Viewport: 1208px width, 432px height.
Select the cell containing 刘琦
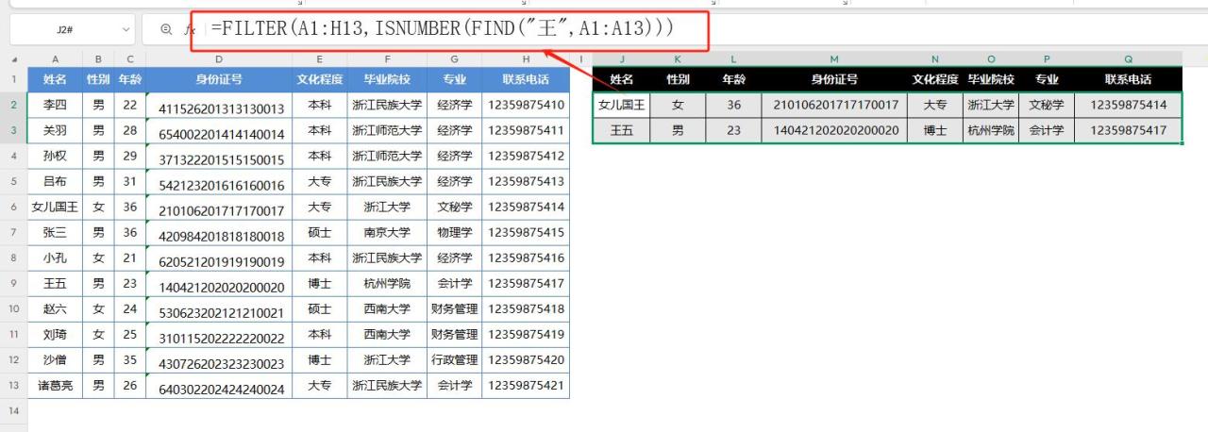point(55,334)
